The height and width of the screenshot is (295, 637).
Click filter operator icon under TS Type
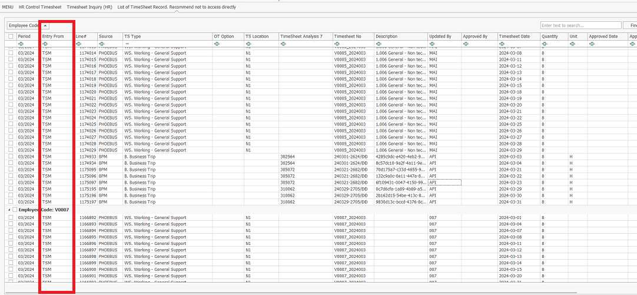(127, 44)
